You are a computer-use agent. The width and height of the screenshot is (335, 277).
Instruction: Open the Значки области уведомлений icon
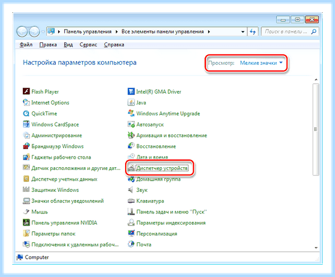point(26,201)
